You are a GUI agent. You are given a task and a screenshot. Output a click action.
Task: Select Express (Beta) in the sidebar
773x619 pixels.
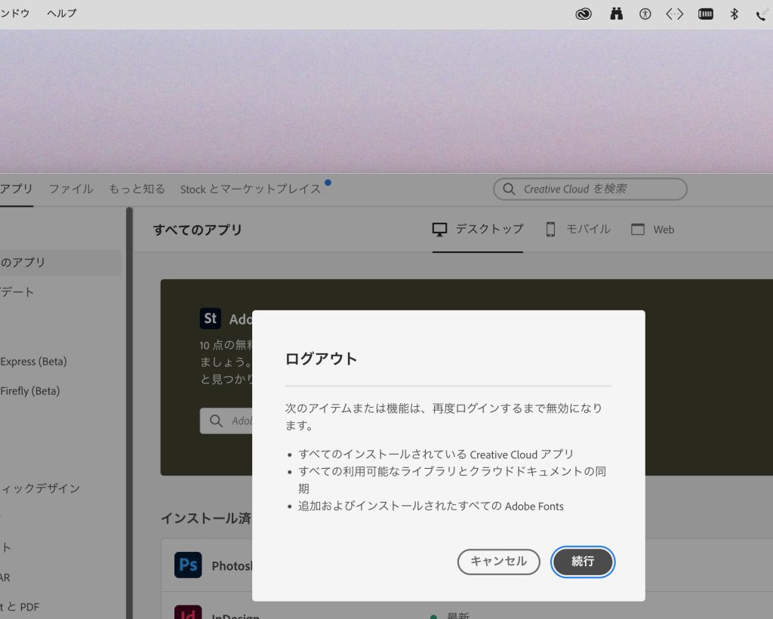33,362
